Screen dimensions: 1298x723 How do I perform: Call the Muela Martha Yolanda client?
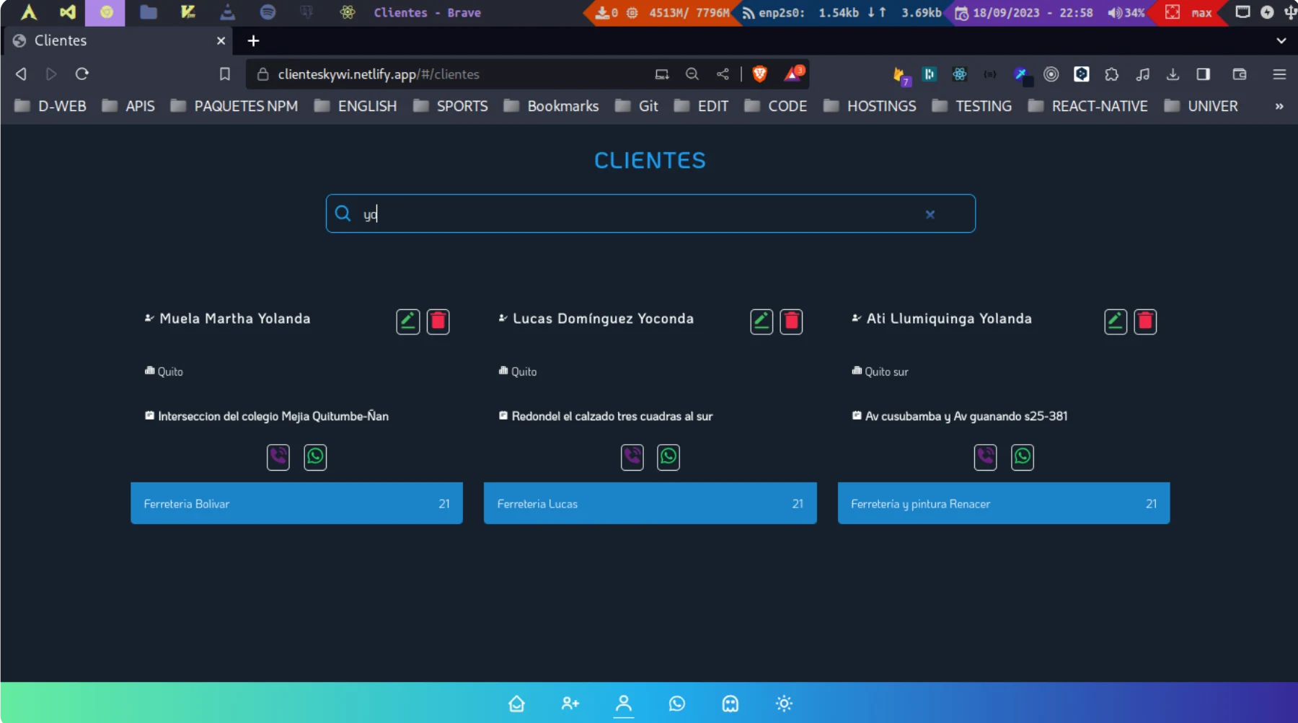coord(278,457)
